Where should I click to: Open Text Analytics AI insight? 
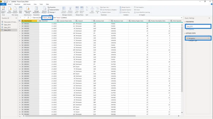(x=139, y=7)
